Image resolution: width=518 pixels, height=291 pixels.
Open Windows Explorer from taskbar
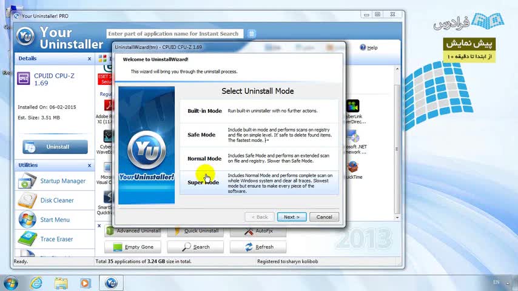pyautogui.click(x=61, y=283)
